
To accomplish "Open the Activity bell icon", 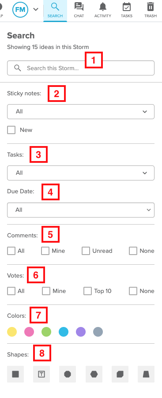I will click(x=102, y=7).
